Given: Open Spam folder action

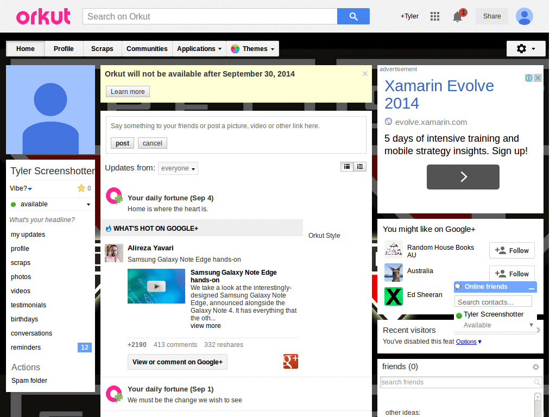Looking at the screenshot, I should (x=29, y=381).
